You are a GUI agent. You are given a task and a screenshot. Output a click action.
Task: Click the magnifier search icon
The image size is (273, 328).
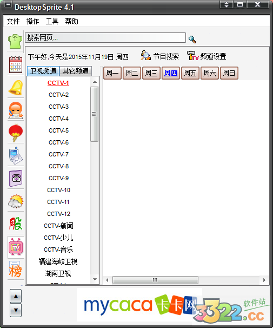click(192, 40)
